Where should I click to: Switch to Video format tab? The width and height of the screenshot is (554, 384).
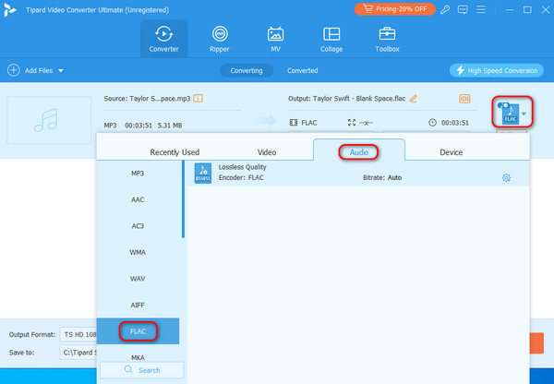point(267,152)
